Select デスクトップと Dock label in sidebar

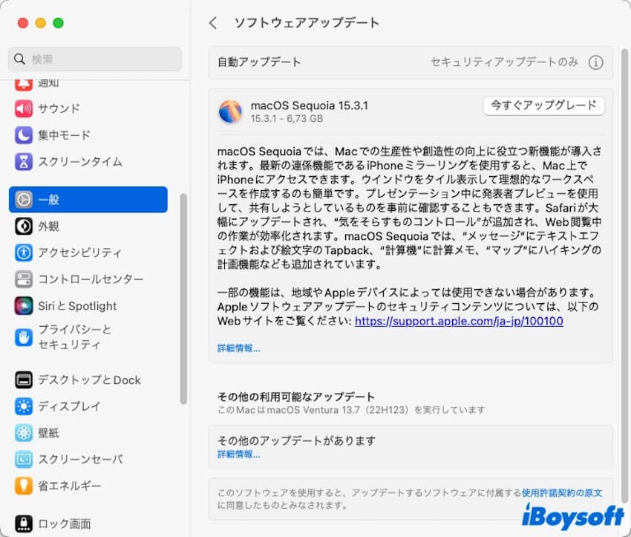tap(89, 380)
